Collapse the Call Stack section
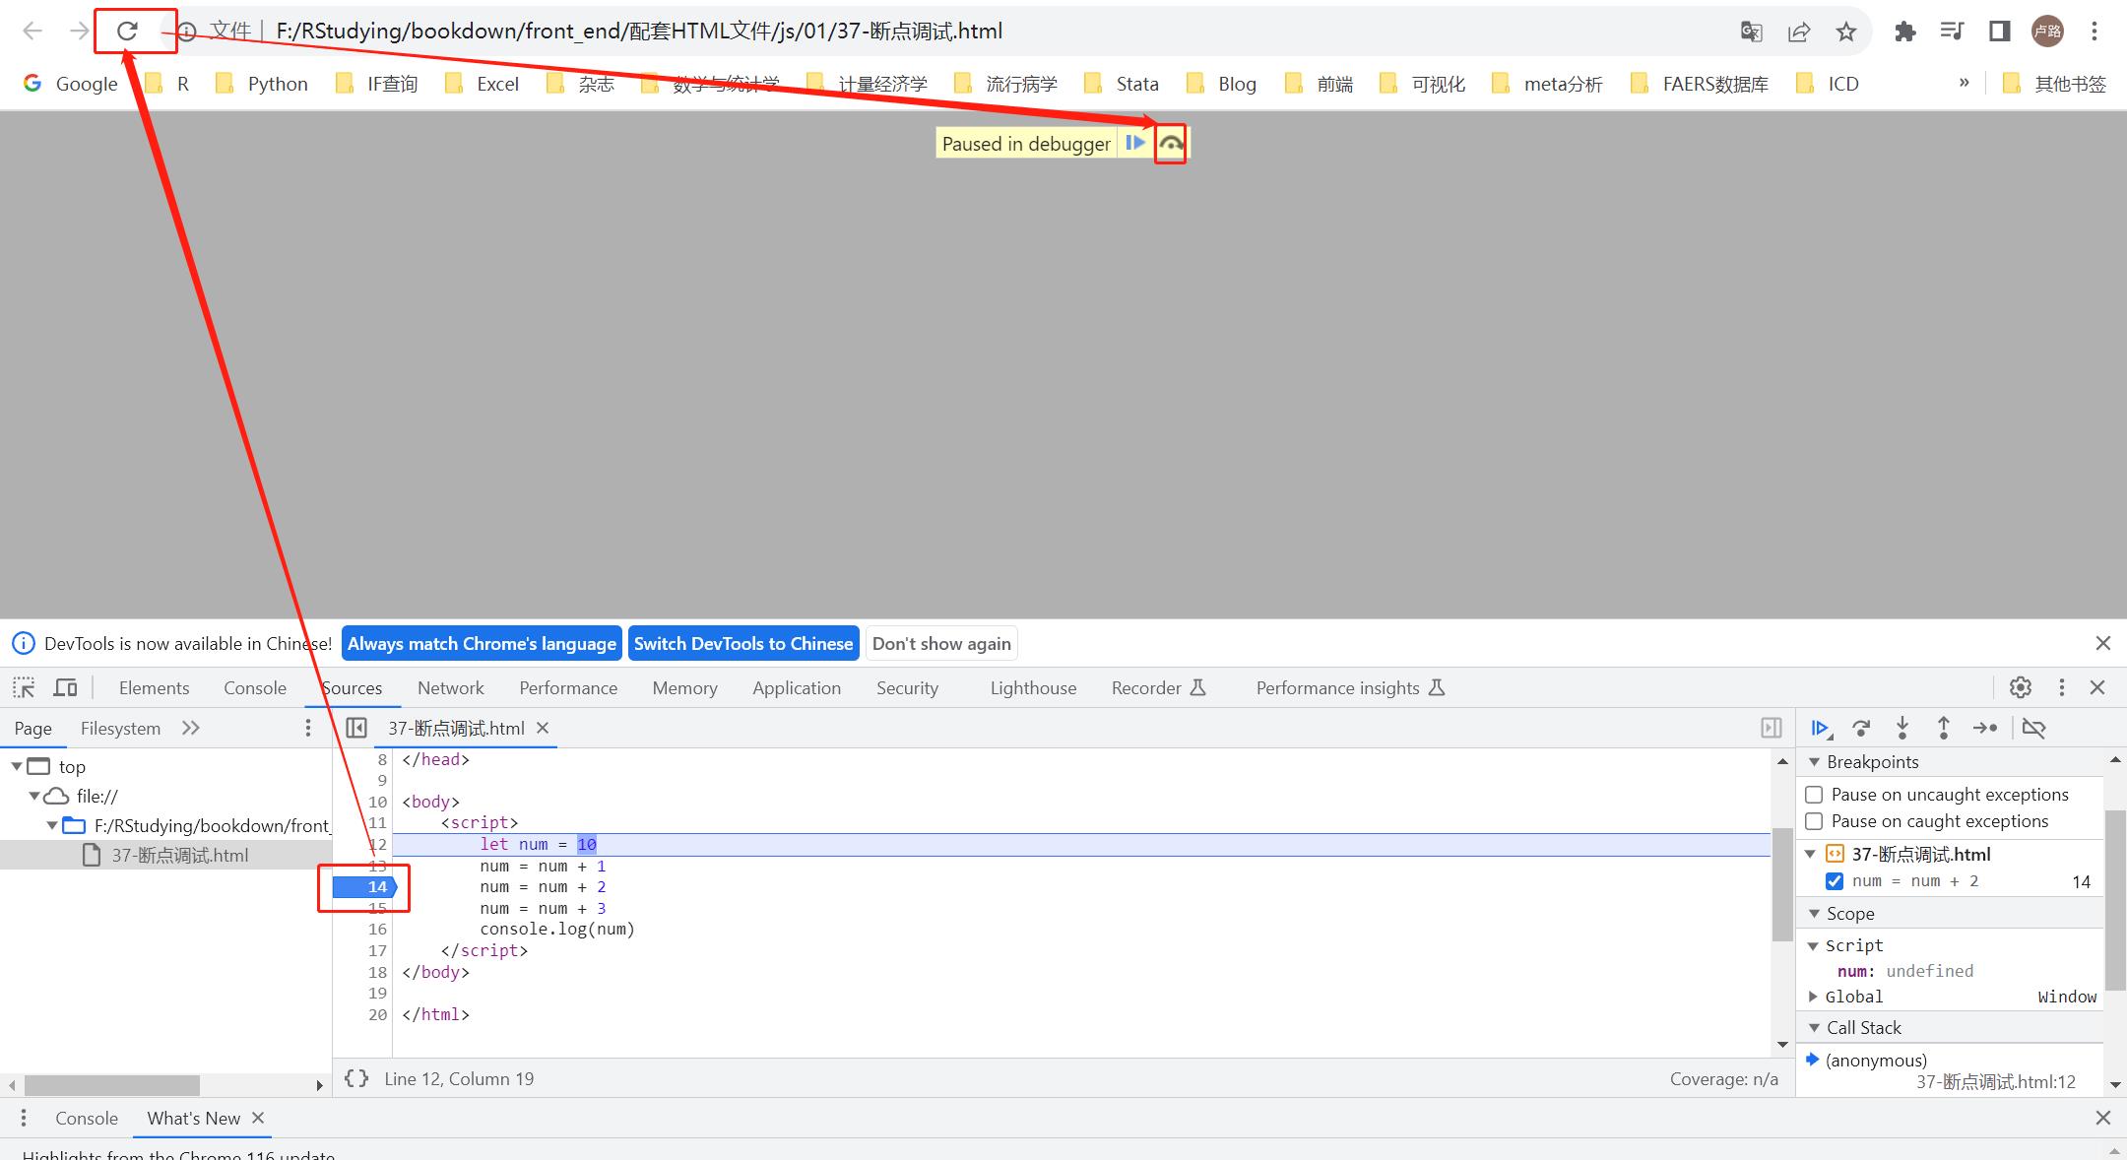The width and height of the screenshot is (2127, 1160). coord(1815,1027)
